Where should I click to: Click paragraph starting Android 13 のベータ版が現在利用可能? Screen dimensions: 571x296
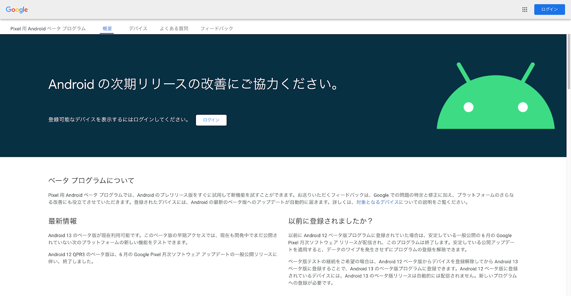163,239
